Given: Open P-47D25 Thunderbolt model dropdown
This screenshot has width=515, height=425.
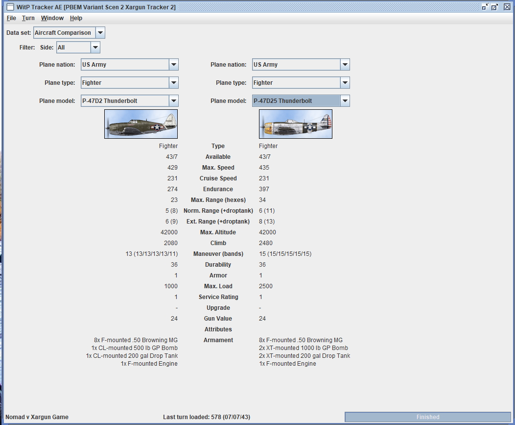Looking at the screenshot, I should click(345, 100).
